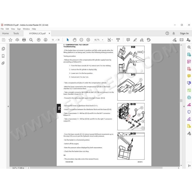Switch to the Tools tab
Image resolution: width=192 pixels, height=192 pixels.
(16, 33)
